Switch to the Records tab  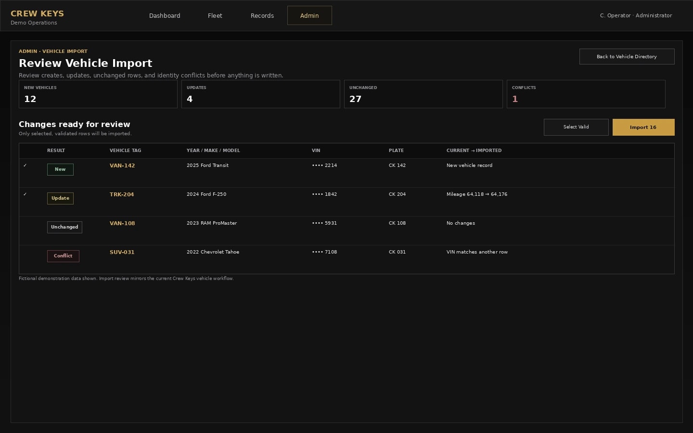[262, 15]
